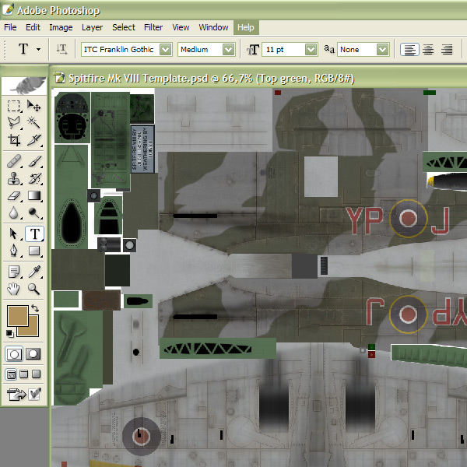The height and width of the screenshot is (467, 467).
Task: Pick the Magic Wand tool
Action: [33, 122]
